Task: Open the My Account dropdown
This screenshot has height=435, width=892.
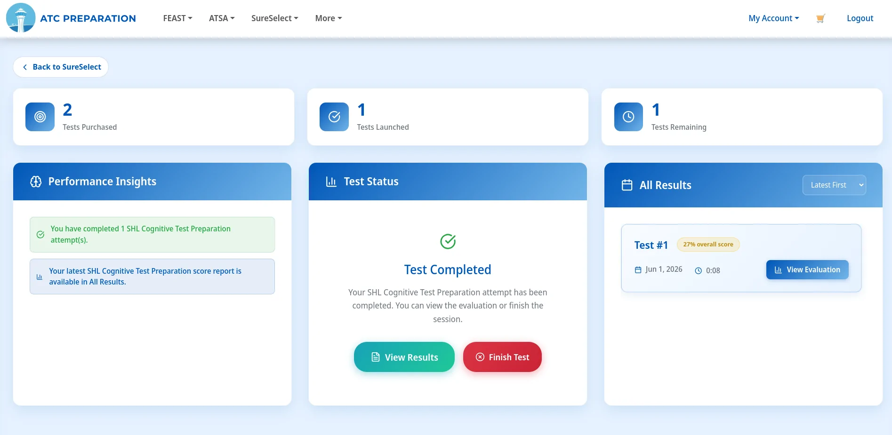Action: coord(774,18)
